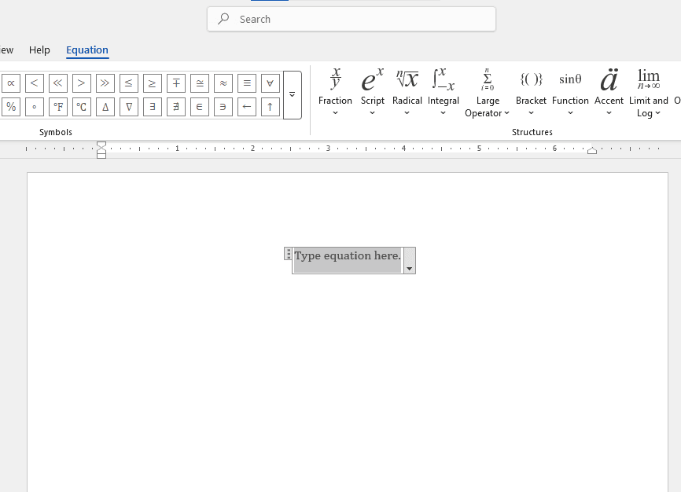This screenshot has width=681, height=492.
Task: Open the Large Operator dropdown
Action: tap(488, 92)
